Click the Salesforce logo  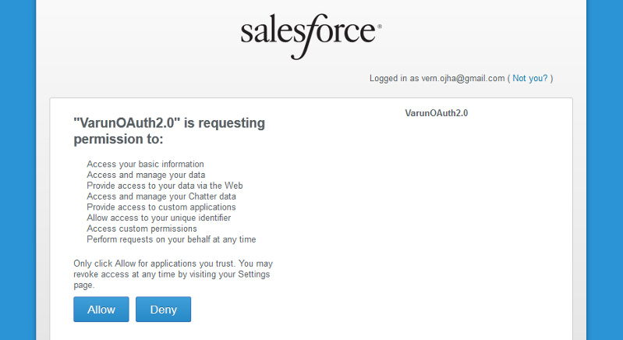pos(310,34)
